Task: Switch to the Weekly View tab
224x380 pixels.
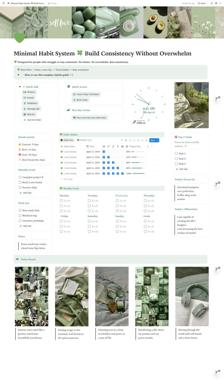Action: tap(84, 140)
